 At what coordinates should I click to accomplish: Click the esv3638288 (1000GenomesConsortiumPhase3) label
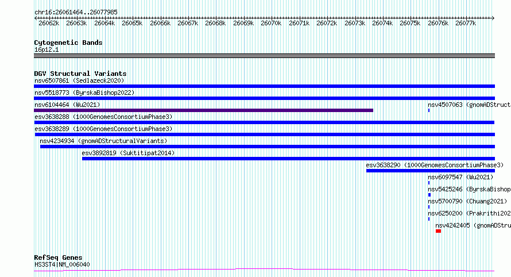tap(103, 117)
